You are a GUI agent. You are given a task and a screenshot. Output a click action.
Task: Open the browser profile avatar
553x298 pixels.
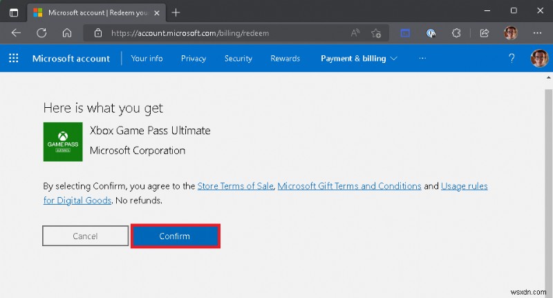(511, 33)
